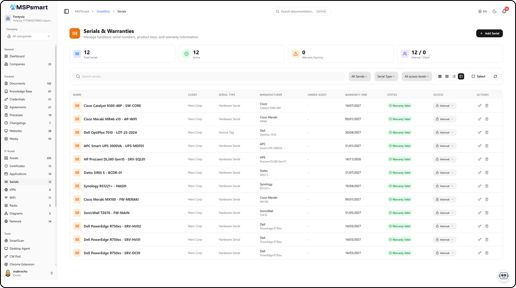Delete the Dell OptiPlex 7010 serial entry
This screenshot has height=288, width=516.
[x=486, y=133]
